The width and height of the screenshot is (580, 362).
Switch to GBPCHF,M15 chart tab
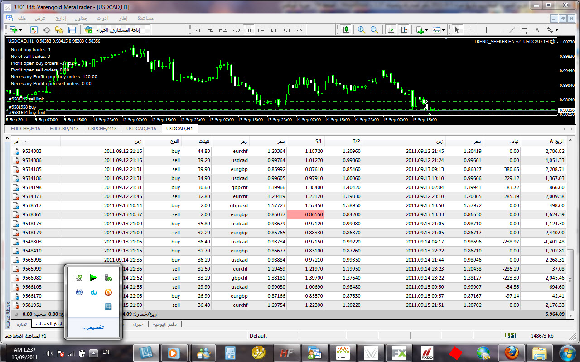(x=102, y=129)
